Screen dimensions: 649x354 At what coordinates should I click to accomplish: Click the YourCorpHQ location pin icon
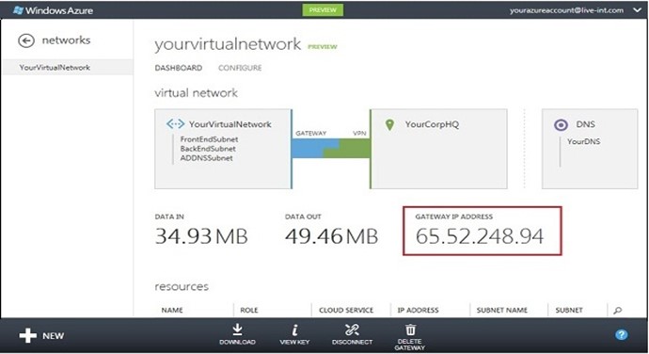click(x=389, y=125)
